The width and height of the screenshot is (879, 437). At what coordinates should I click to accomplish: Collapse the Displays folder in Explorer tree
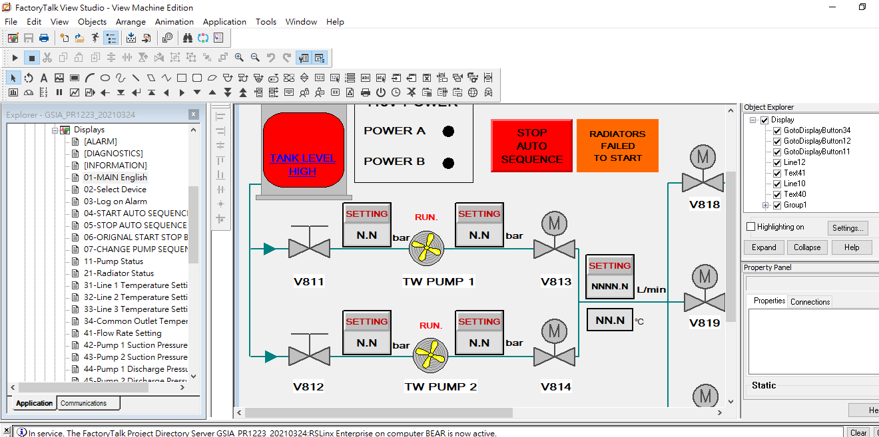55,130
